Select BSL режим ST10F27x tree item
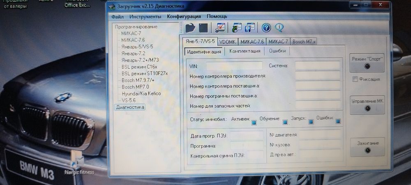The image size is (411, 185). [x=145, y=73]
